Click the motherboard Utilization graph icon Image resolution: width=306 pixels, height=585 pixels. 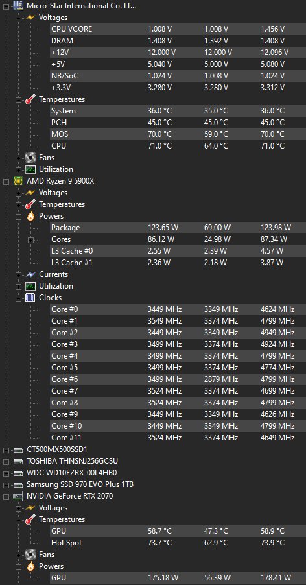click(x=30, y=169)
